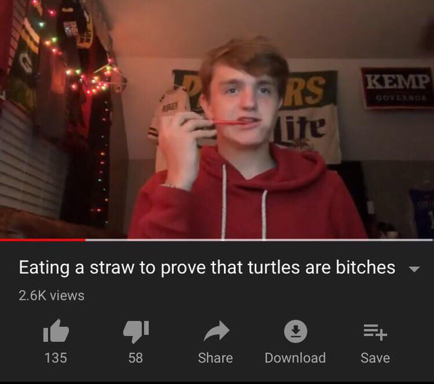Tap the thumbs up like icon

coord(56,331)
